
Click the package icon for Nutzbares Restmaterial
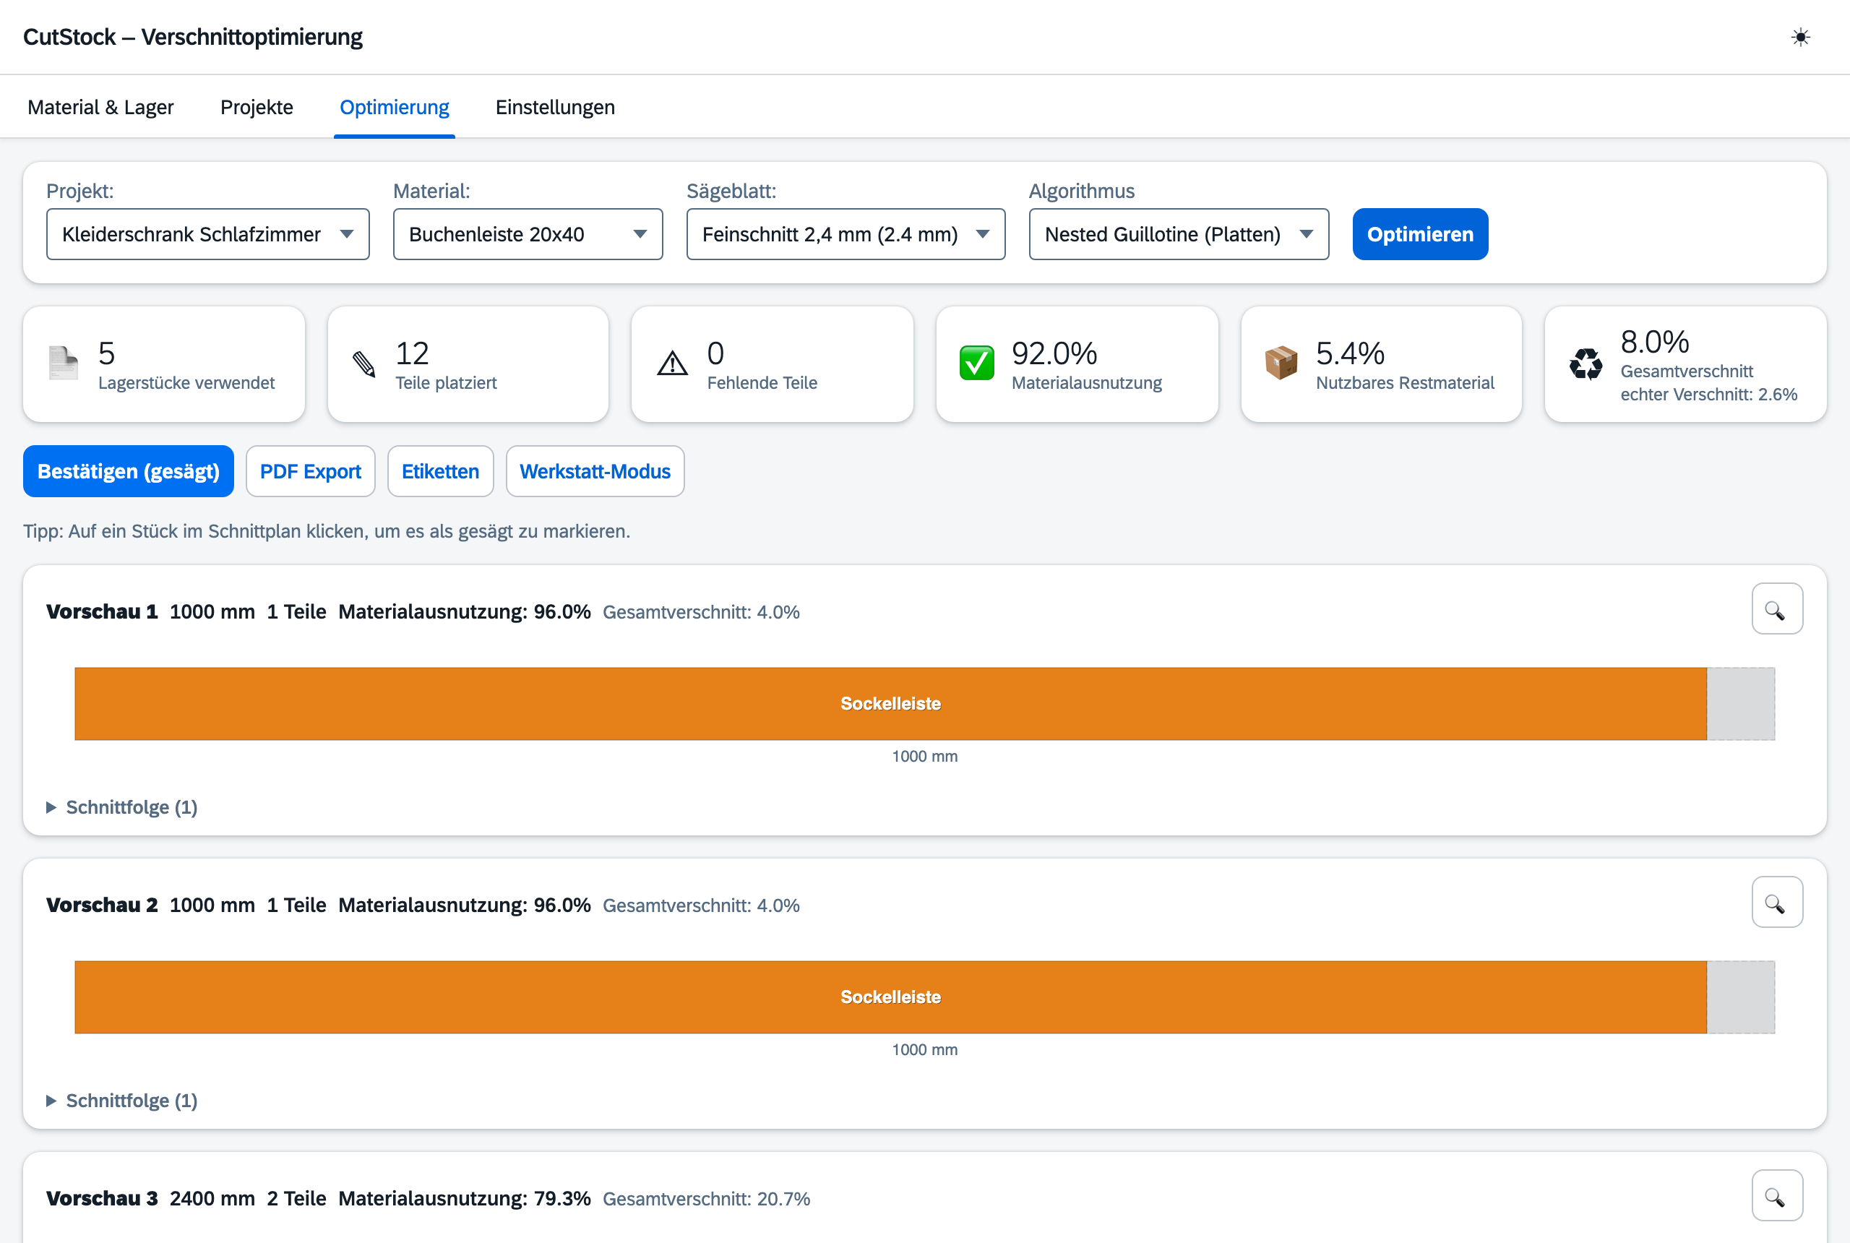(x=1281, y=364)
